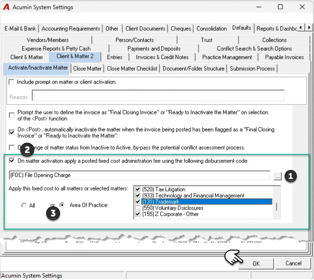Click the Cancel button
314x280 pixels.
point(293,263)
